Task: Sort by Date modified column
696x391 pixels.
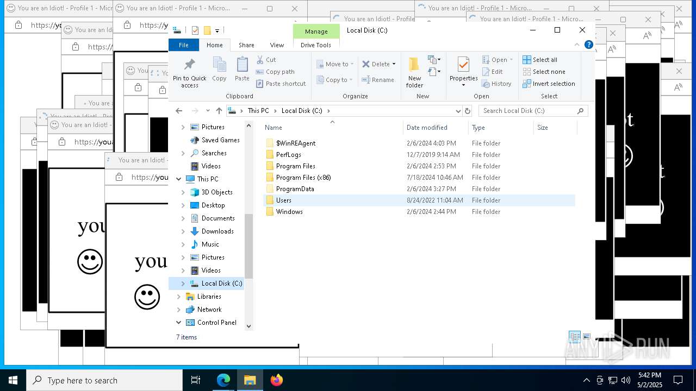Action: point(436,128)
